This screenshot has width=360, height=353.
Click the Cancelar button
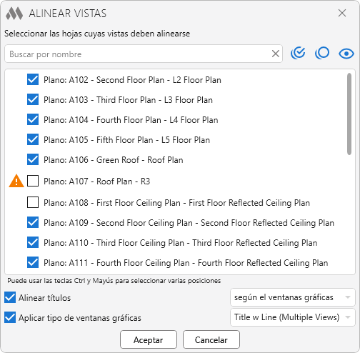211,339
